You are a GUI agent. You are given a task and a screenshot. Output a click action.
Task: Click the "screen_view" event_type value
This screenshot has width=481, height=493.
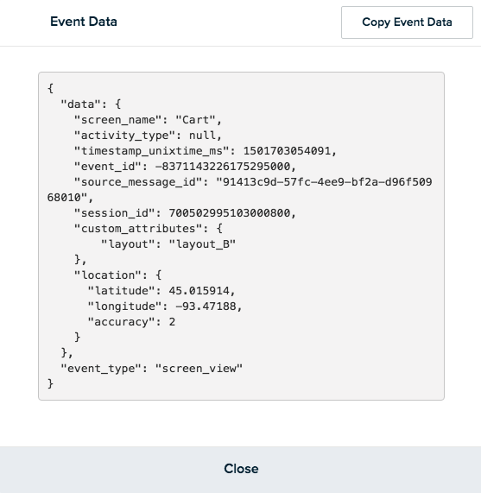point(199,369)
